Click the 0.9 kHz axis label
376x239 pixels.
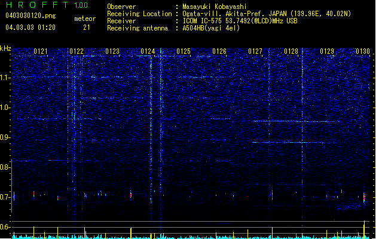(x=5, y=137)
